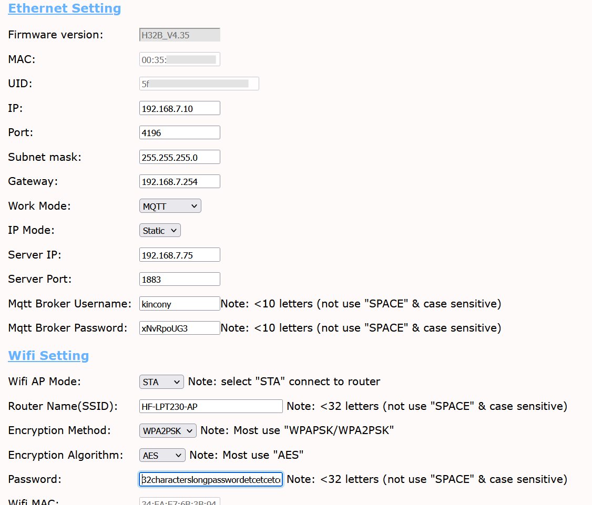Click the Mqtt Broker Username field
Screen dimensions: 592x505
click(179, 304)
